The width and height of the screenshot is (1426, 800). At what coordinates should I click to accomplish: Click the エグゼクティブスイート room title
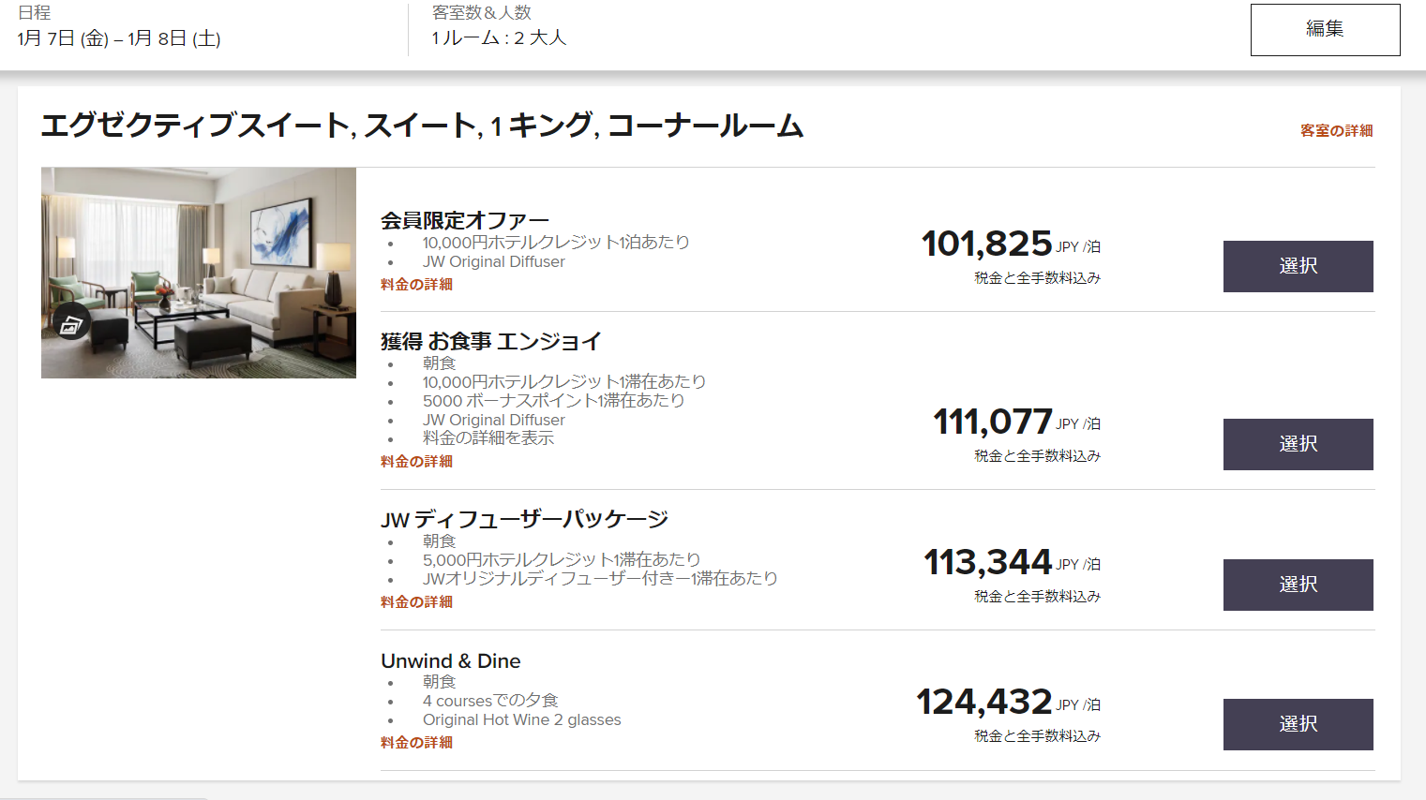pyautogui.click(x=422, y=126)
